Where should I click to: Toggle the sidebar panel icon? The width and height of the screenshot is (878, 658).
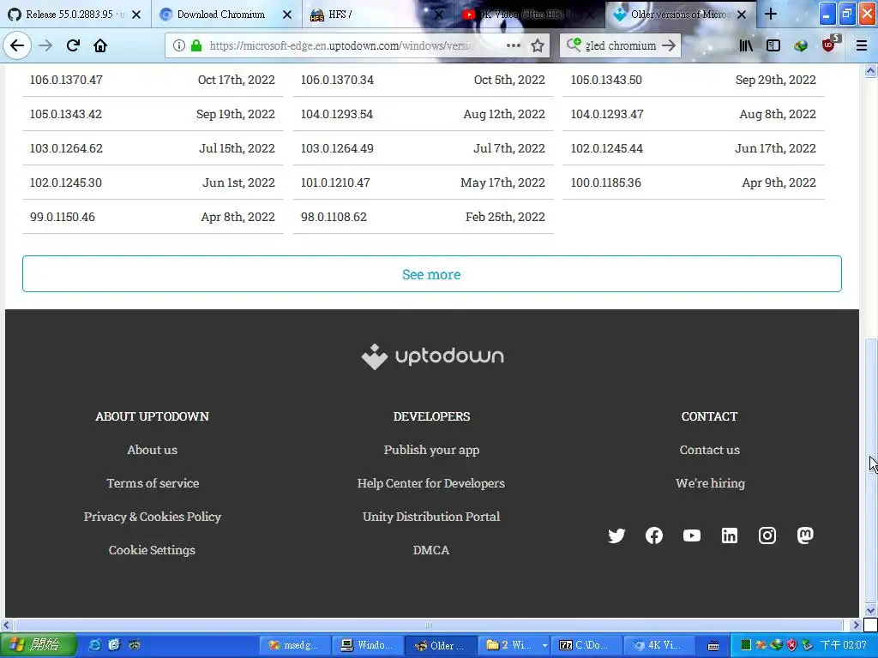tap(773, 45)
